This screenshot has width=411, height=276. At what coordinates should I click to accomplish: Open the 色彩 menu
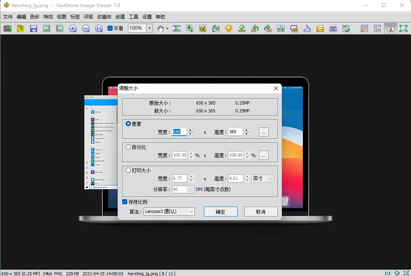point(35,17)
